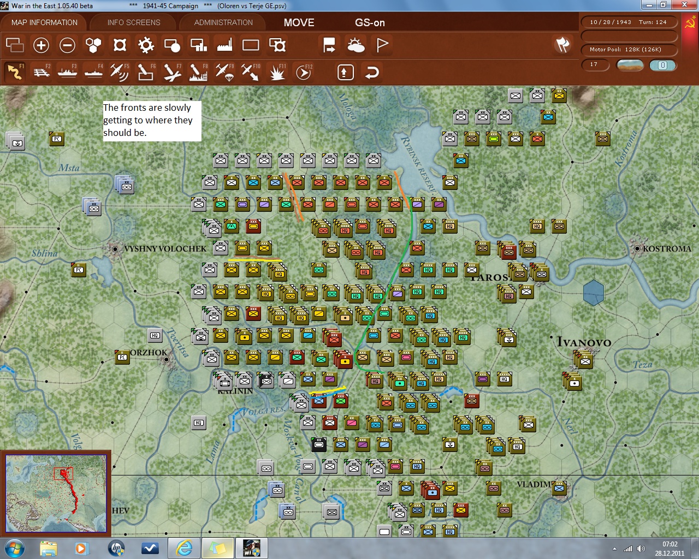Select the grey HQ counter above Torzhok
Screen dimensions: 699x559
[155, 335]
